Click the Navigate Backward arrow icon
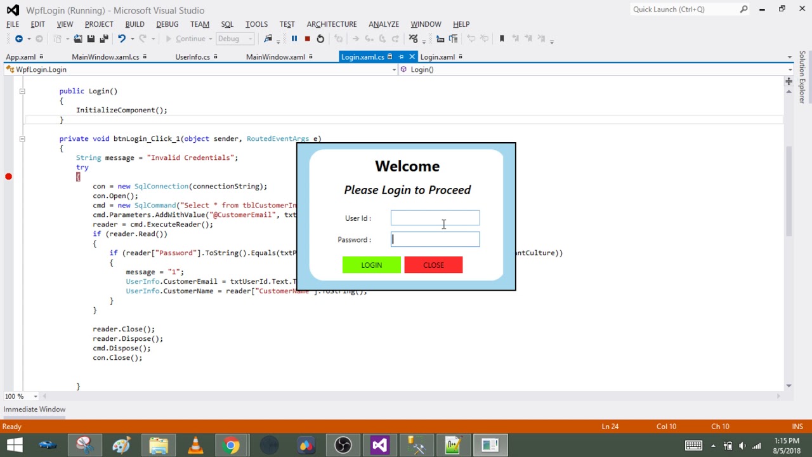Viewport: 812px width, 457px height. [18, 39]
